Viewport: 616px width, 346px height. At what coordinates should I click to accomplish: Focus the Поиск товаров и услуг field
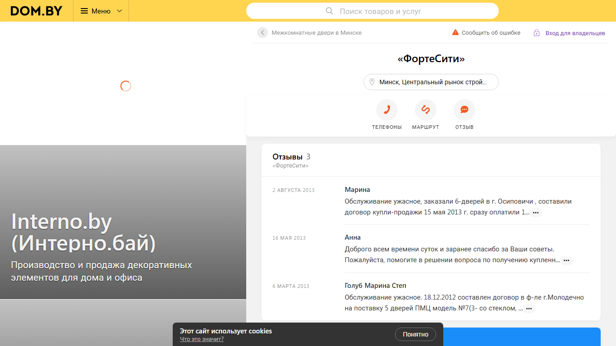[372, 11]
